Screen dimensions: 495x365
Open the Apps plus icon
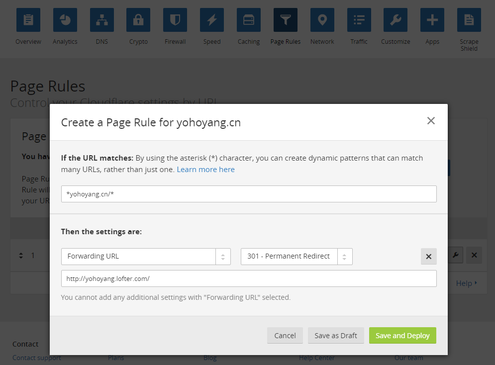432,20
